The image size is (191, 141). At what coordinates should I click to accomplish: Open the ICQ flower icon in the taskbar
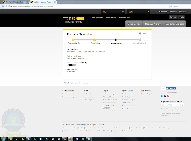[x=35, y=139]
